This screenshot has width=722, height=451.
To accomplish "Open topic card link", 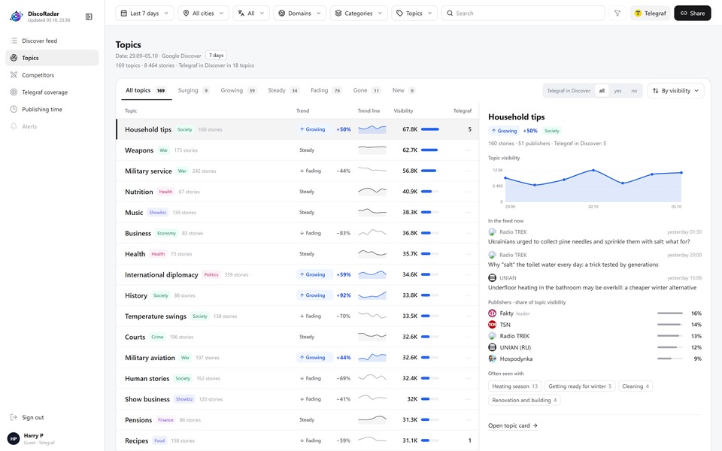I will (x=512, y=425).
